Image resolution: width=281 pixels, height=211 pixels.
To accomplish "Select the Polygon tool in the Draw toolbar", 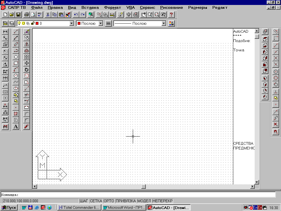I will click(16, 57).
